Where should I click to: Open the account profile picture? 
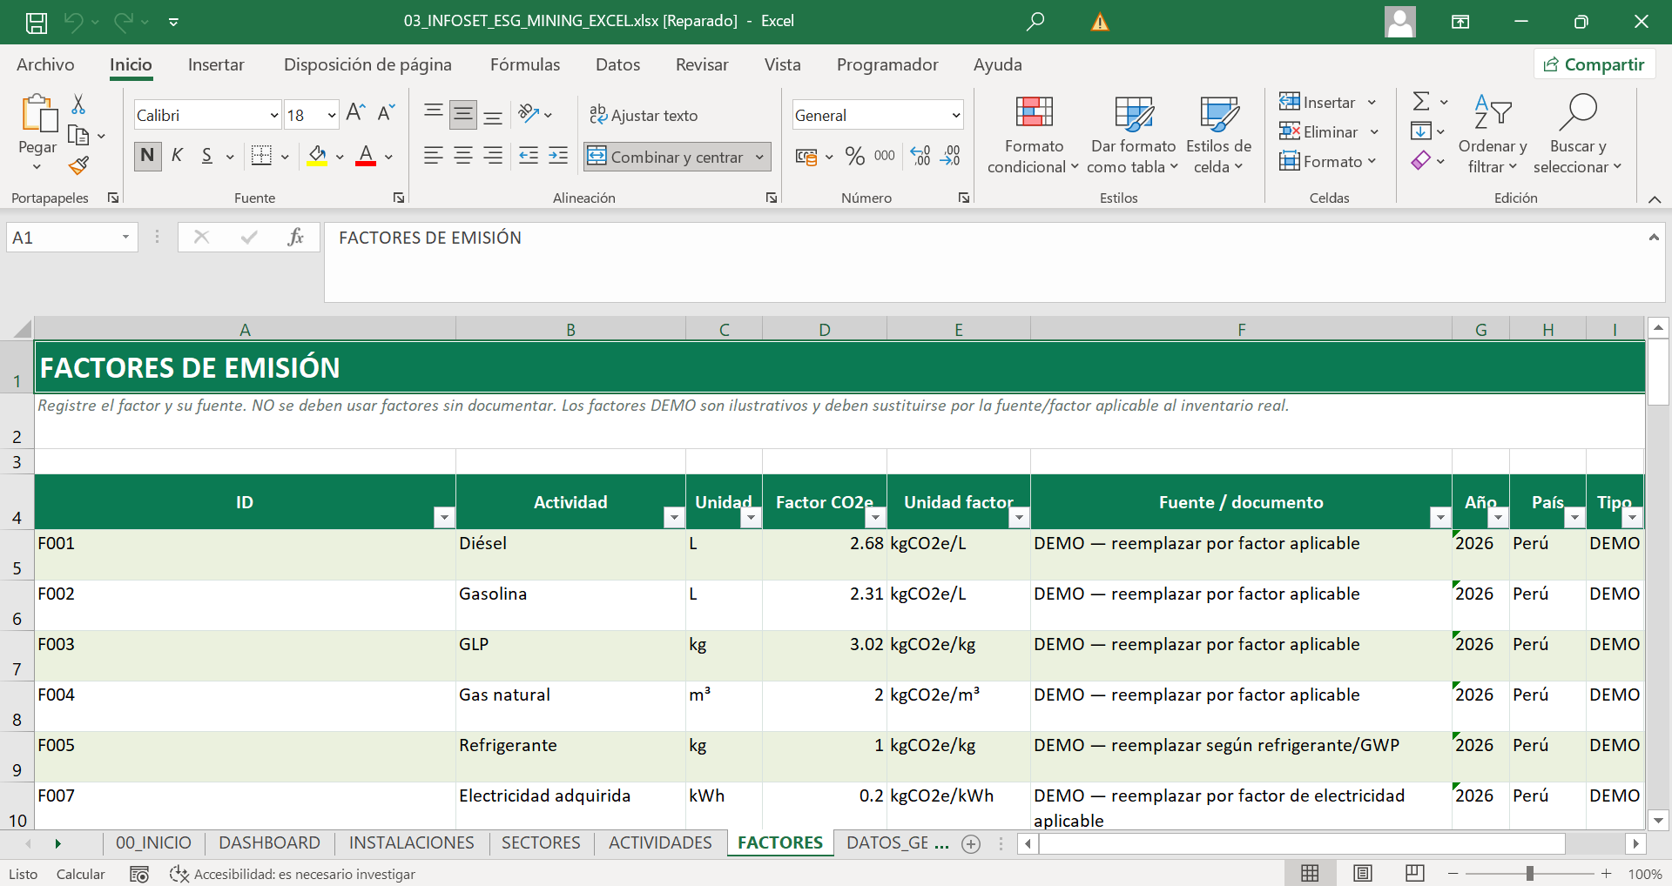(x=1400, y=22)
